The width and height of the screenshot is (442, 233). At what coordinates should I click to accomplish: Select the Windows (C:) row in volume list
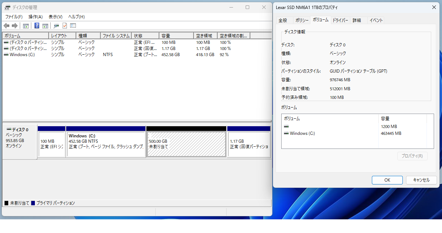point(22,55)
